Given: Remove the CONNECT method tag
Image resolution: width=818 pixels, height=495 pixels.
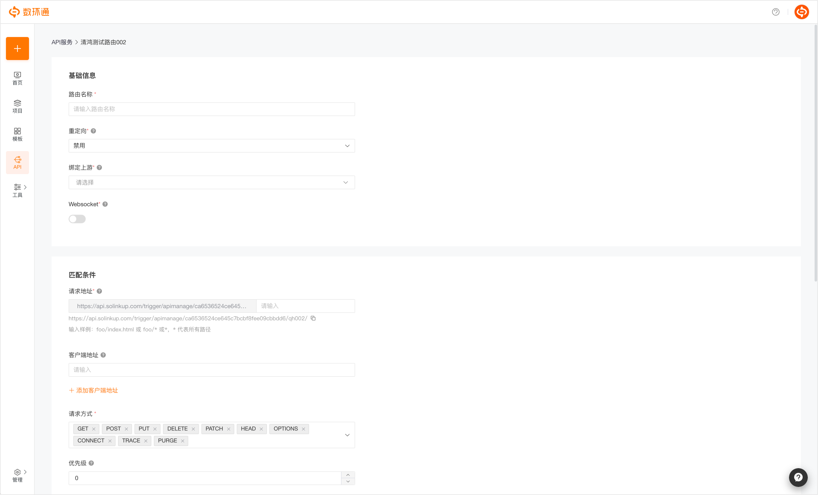Looking at the screenshot, I should [110, 441].
